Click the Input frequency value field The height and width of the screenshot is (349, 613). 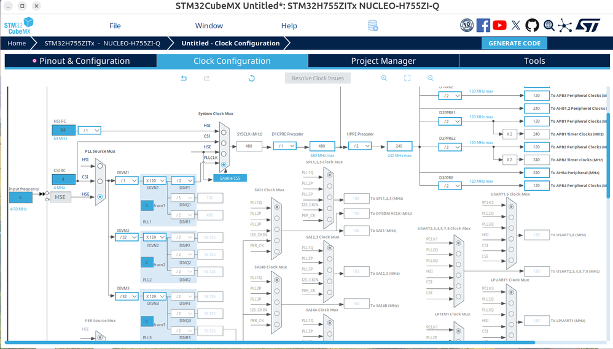tap(20, 198)
